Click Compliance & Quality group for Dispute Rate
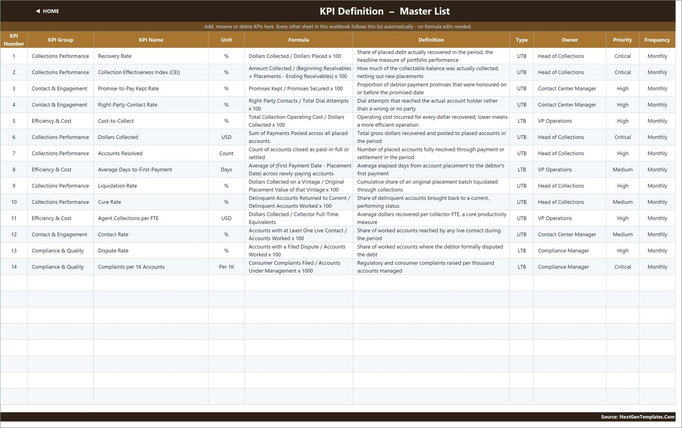The image size is (682, 428). (x=61, y=250)
